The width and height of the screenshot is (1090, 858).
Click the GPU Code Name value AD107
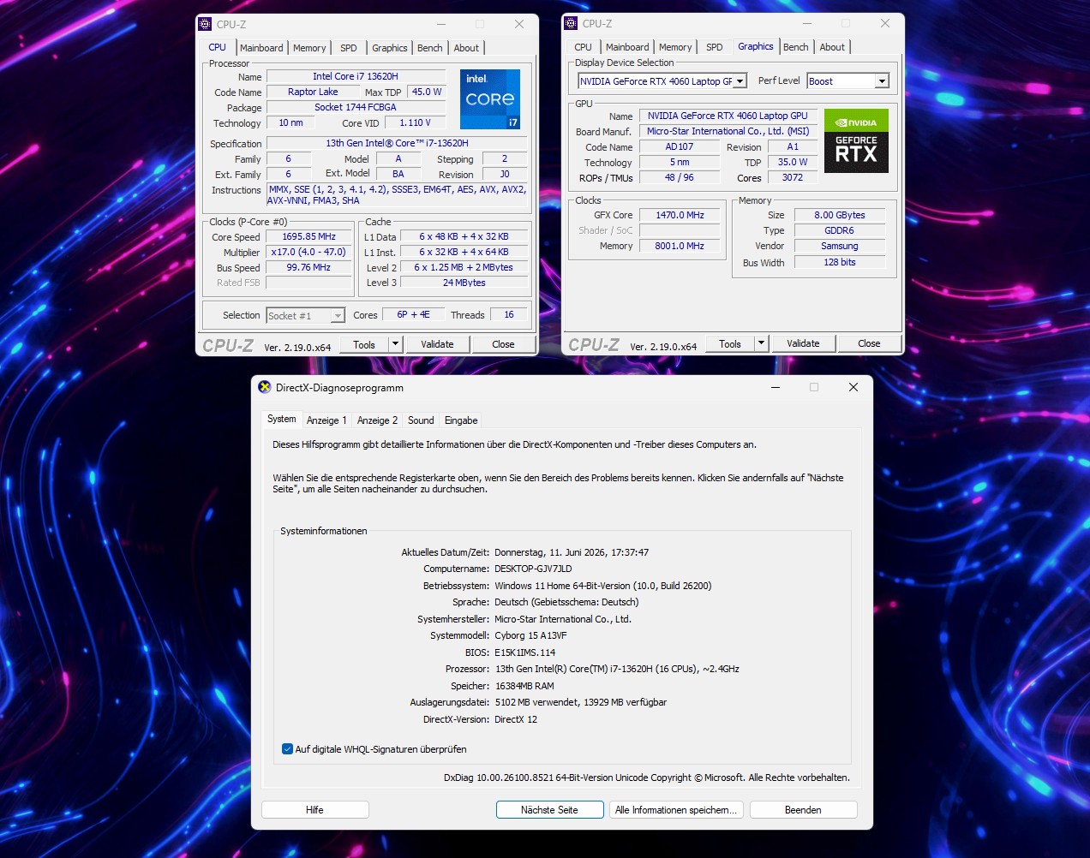tap(680, 146)
